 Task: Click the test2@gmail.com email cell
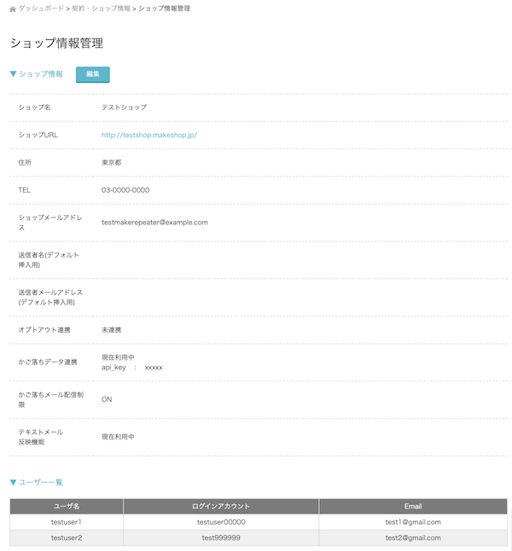(x=413, y=538)
